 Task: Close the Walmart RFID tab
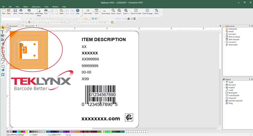[37, 26]
